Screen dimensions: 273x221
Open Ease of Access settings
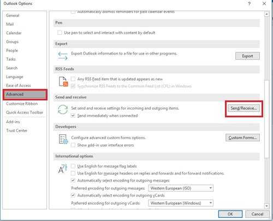(x=19, y=86)
